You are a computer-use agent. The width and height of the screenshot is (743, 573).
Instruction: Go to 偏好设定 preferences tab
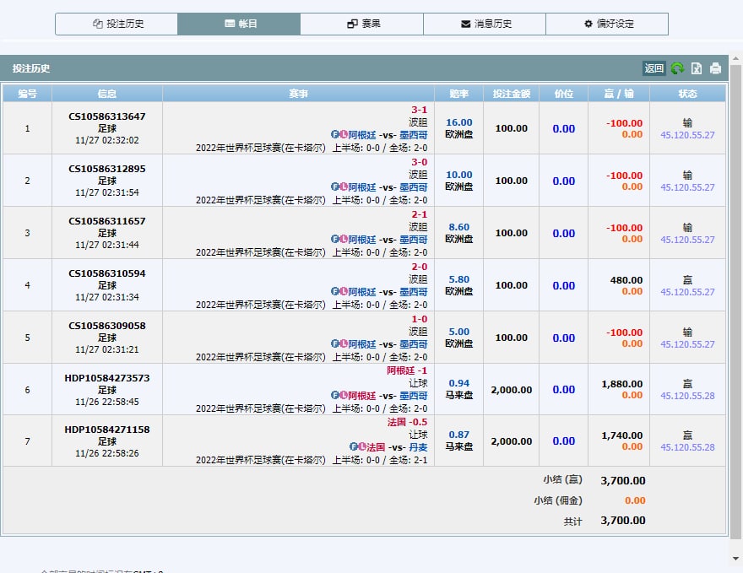(x=607, y=24)
